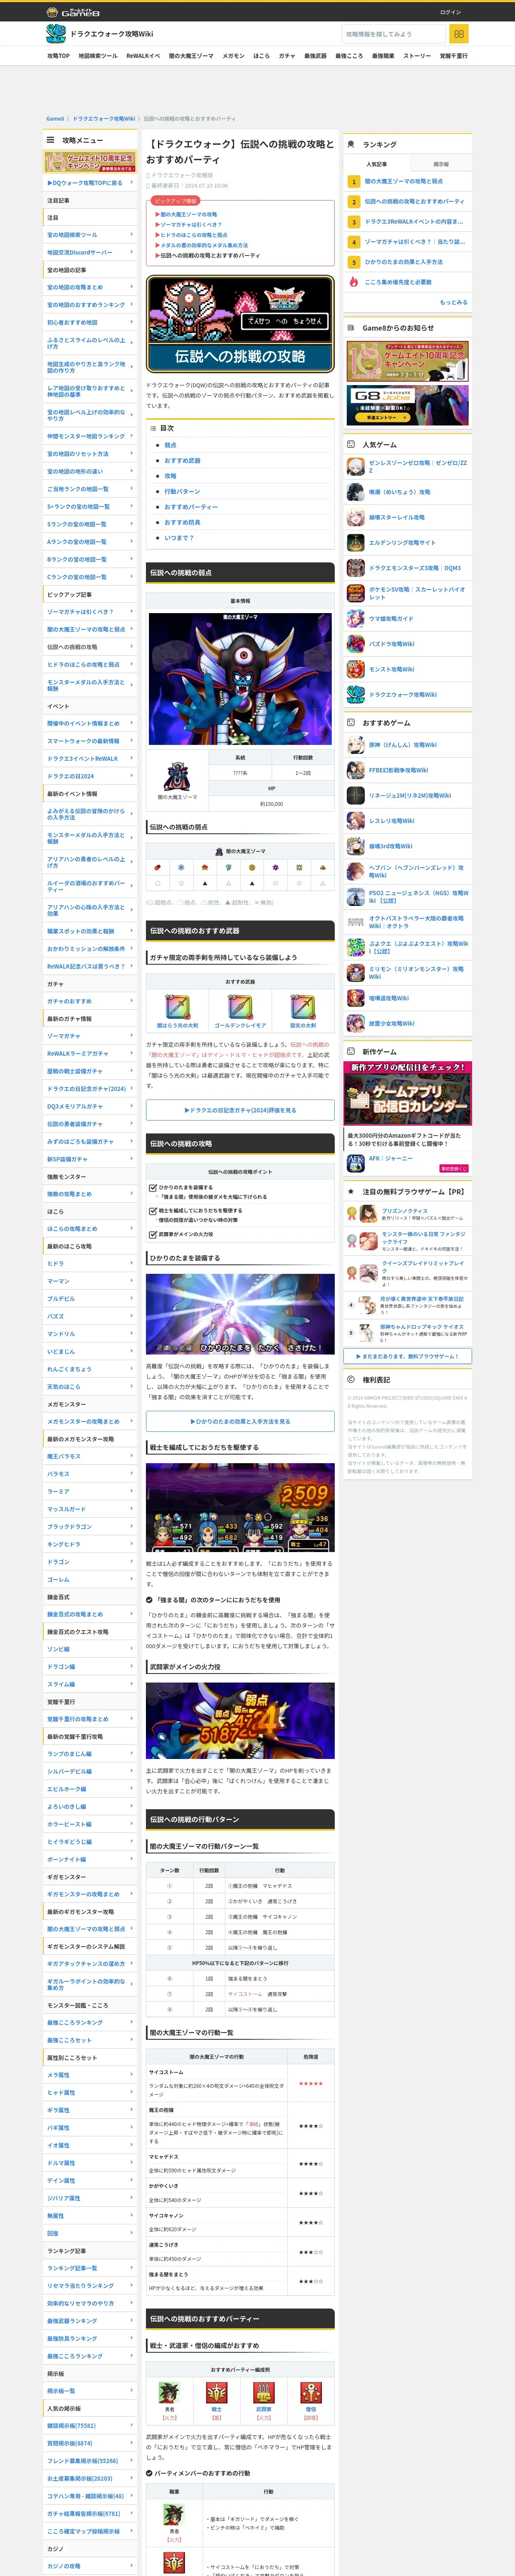Switch to the 人気記事 ranking tab
This screenshot has height=2576, width=515.
[376, 164]
